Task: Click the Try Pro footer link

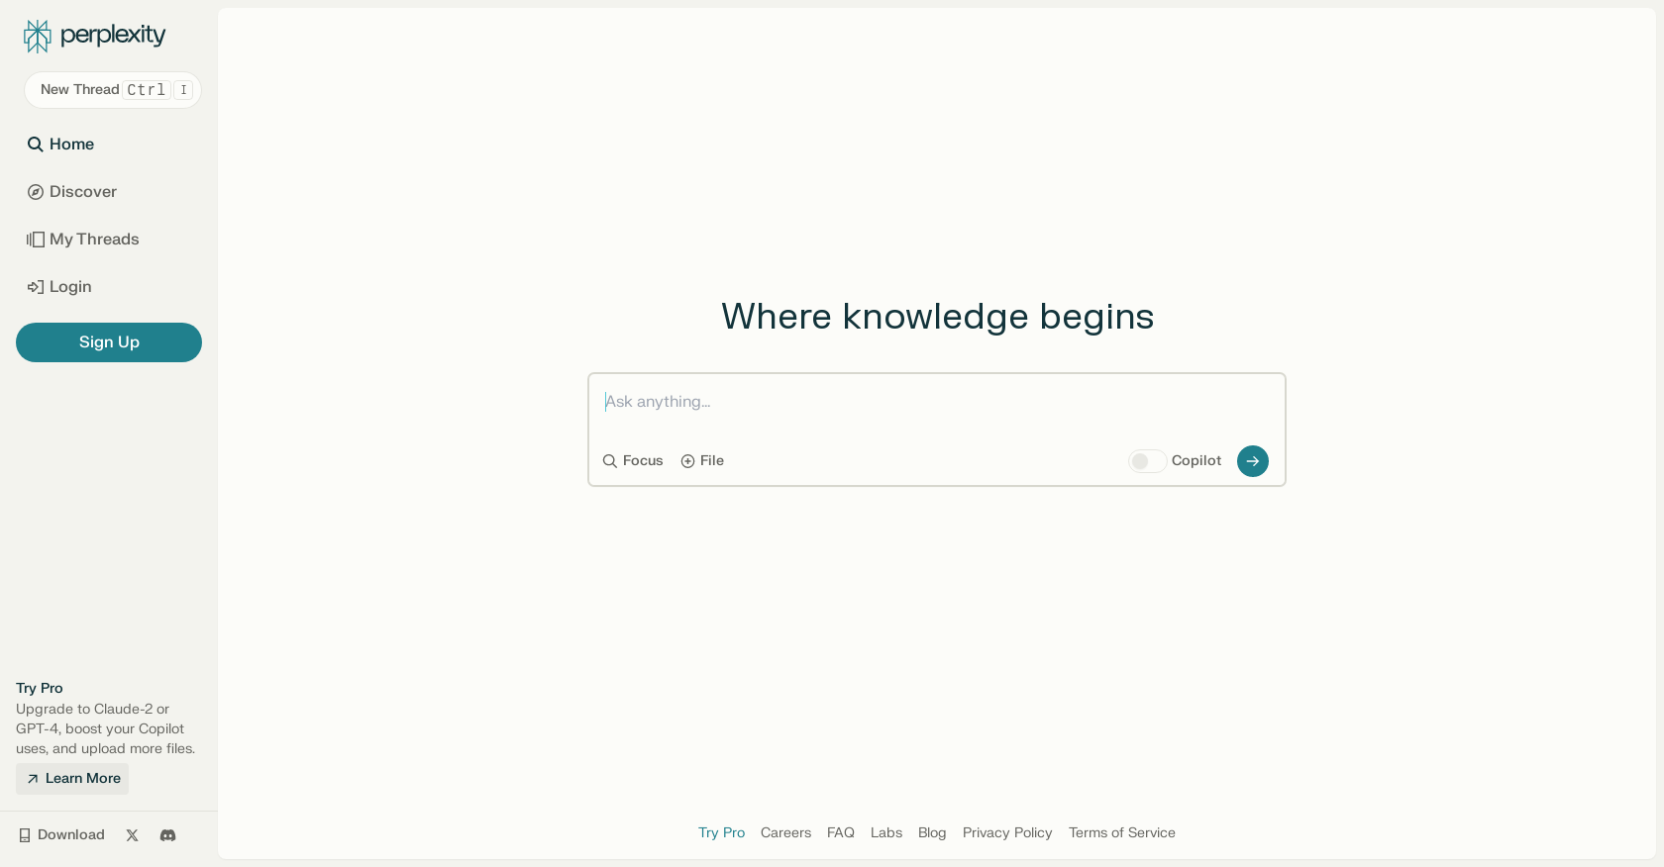Action: click(721, 833)
